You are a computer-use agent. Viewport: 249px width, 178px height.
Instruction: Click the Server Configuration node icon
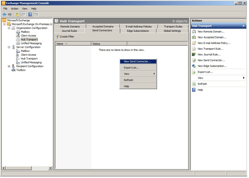pyautogui.click(x=13, y=47)
